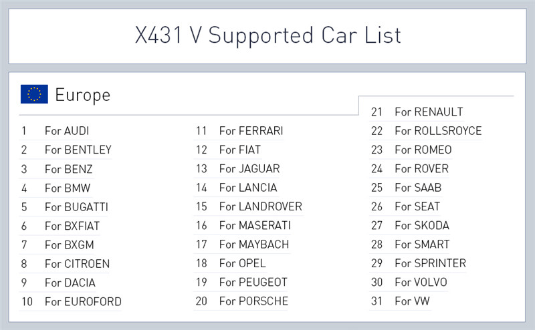The width and height of the screenshot is (535, 330).
Task: Select the For JAGUAR list item
Action: click(249, 169)
